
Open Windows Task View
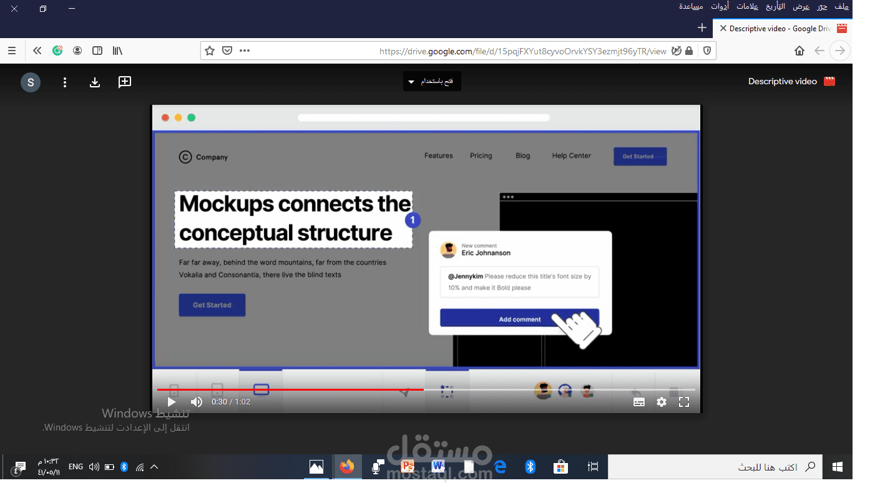pyautogui.click(x=593, y=467)
